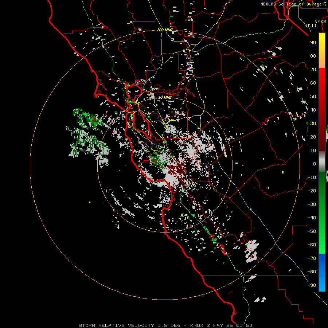
Task: Click the -60 value on velocity scale
Action: coord(312,245)
